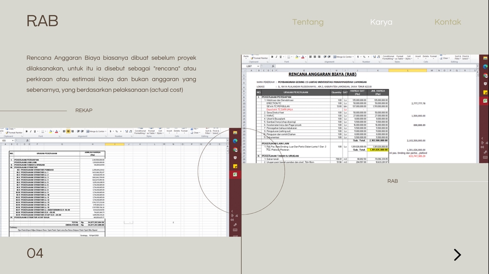Click the Bold icon in the RAB spreadsheet ribbon

(x=273, y=57)
